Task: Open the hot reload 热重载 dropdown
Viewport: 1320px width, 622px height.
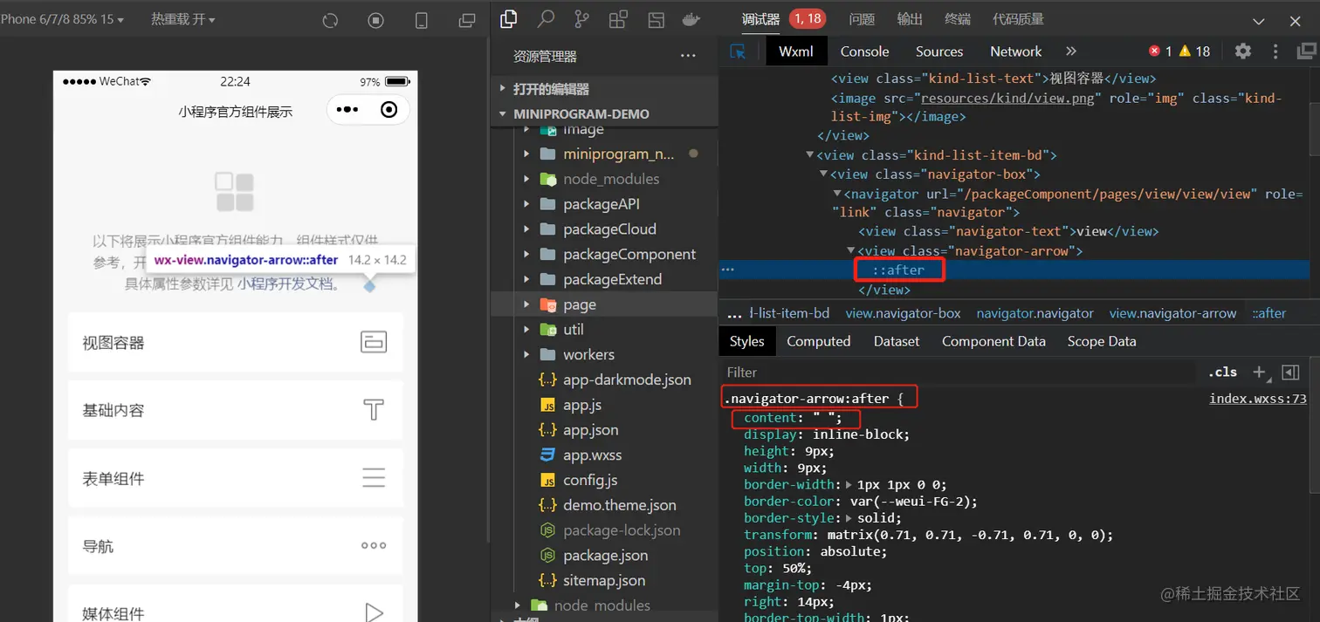Action: point(183,19)
